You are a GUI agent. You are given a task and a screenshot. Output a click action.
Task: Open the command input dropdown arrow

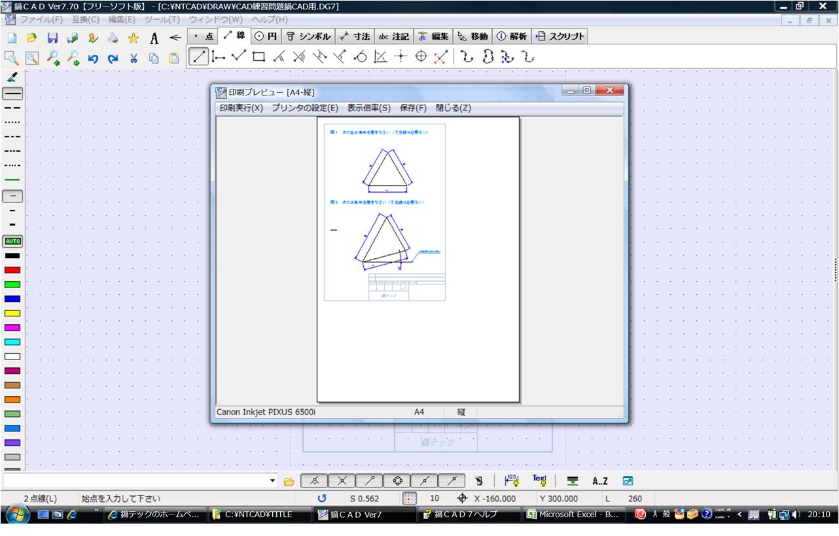(x=273, y=481)
